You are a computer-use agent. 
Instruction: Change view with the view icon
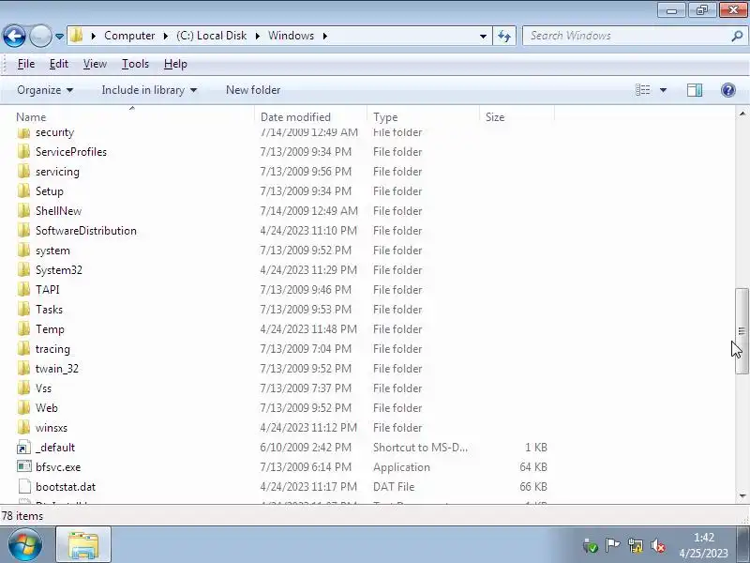pos(642,90)
